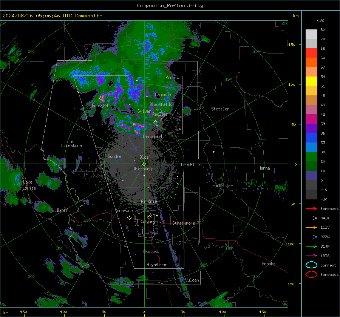Click the green 31JP arrow icon
This screenshot has height=317, width=340.
tap(311, 246)
